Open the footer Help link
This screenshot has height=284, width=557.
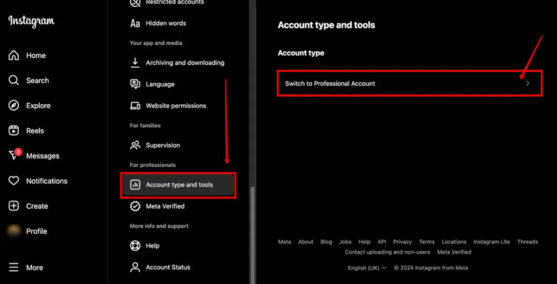[x=365, y=242]
